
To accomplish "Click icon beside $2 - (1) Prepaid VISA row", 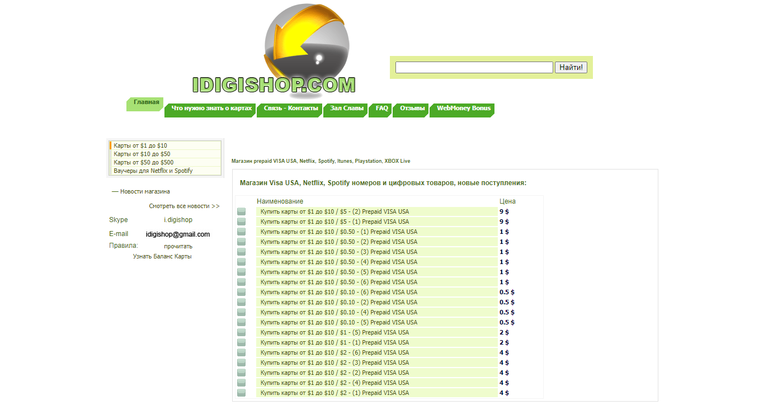I will [242, 393].
